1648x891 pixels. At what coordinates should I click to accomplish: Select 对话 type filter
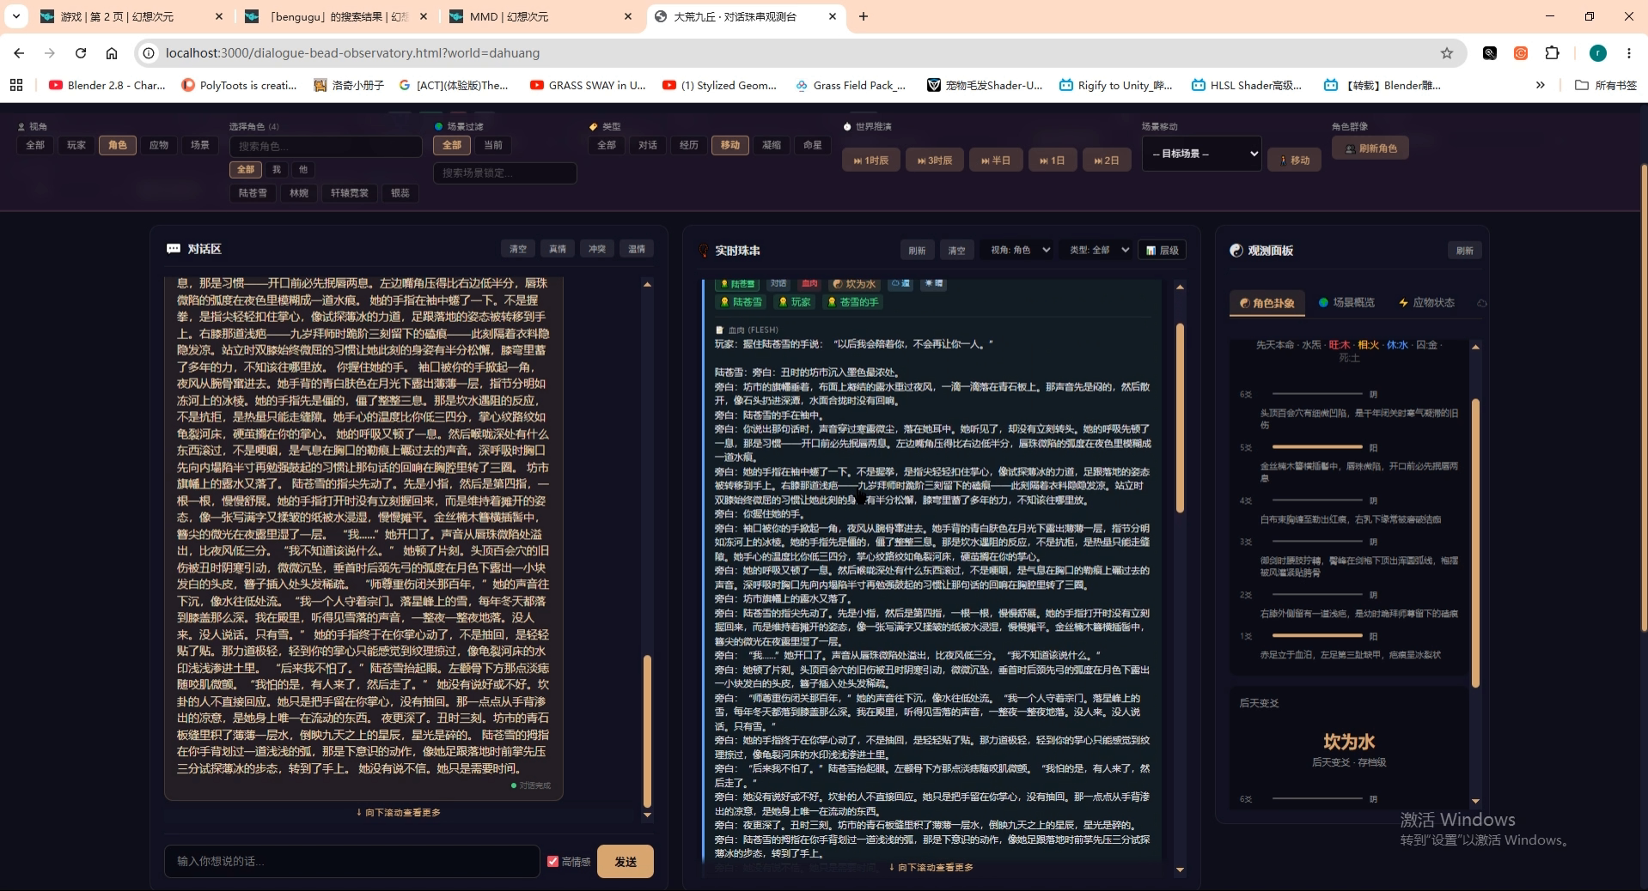pyautogui.click(x=648, y=145)
